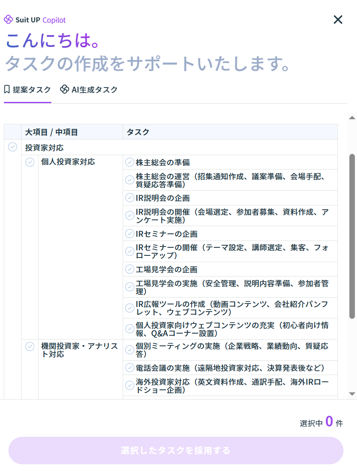Toggle the 投資家対応 category check circle
357x471 pixels.
tap(13, 147)
